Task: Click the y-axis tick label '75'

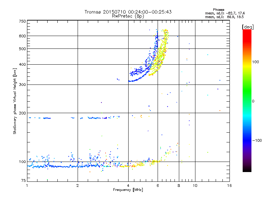Action: 24,180
